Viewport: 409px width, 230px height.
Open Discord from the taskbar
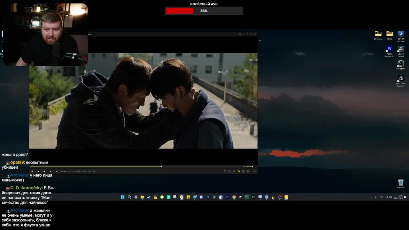[201, 197]
